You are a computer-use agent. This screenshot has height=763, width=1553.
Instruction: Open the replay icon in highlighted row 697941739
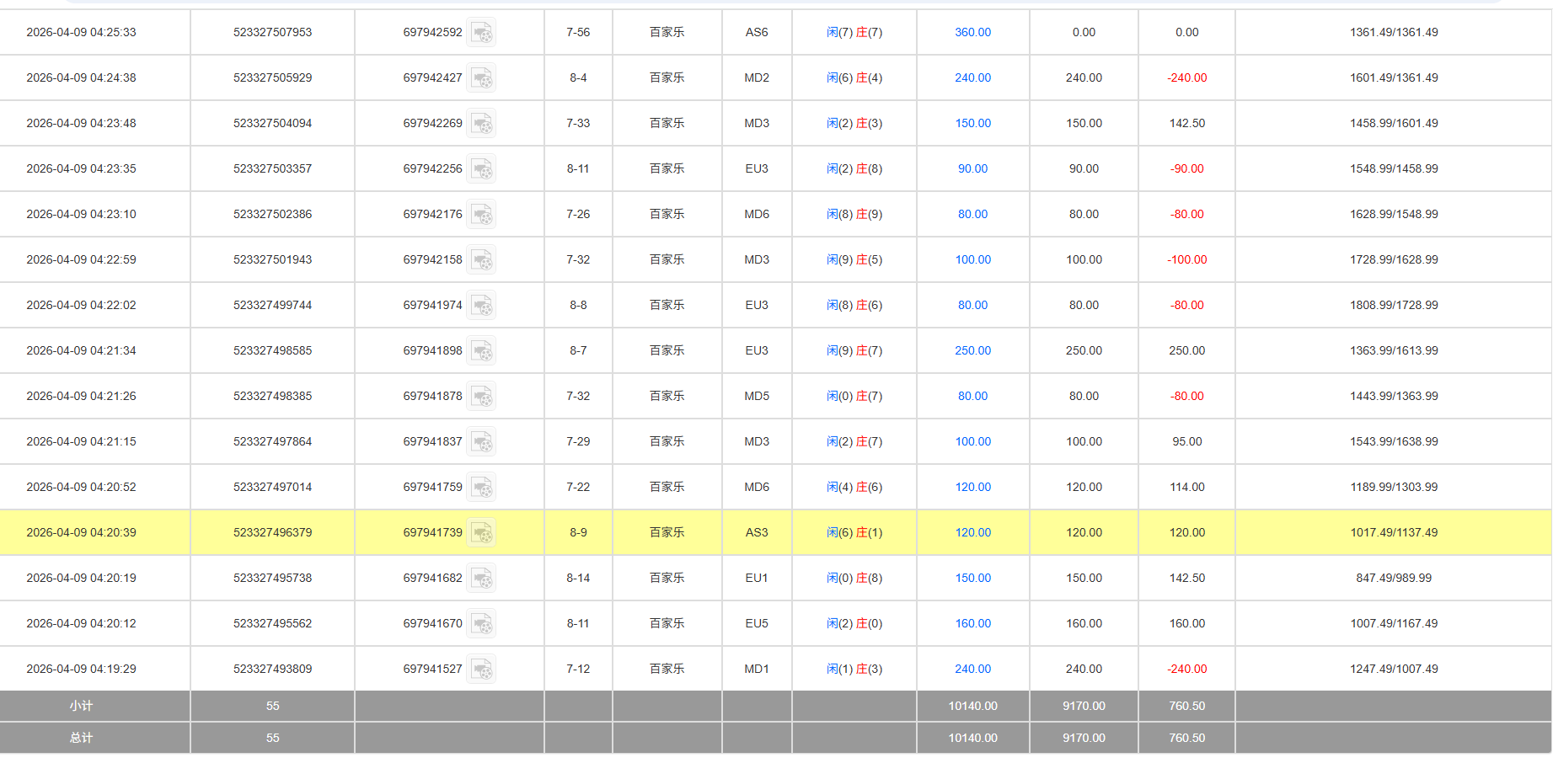pos(482,533)
